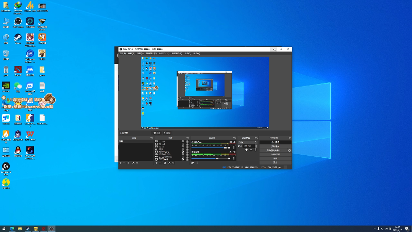Pop out the Sources dock header icon
The width and height of the screenshot is (412, 232).
(187, 138)
